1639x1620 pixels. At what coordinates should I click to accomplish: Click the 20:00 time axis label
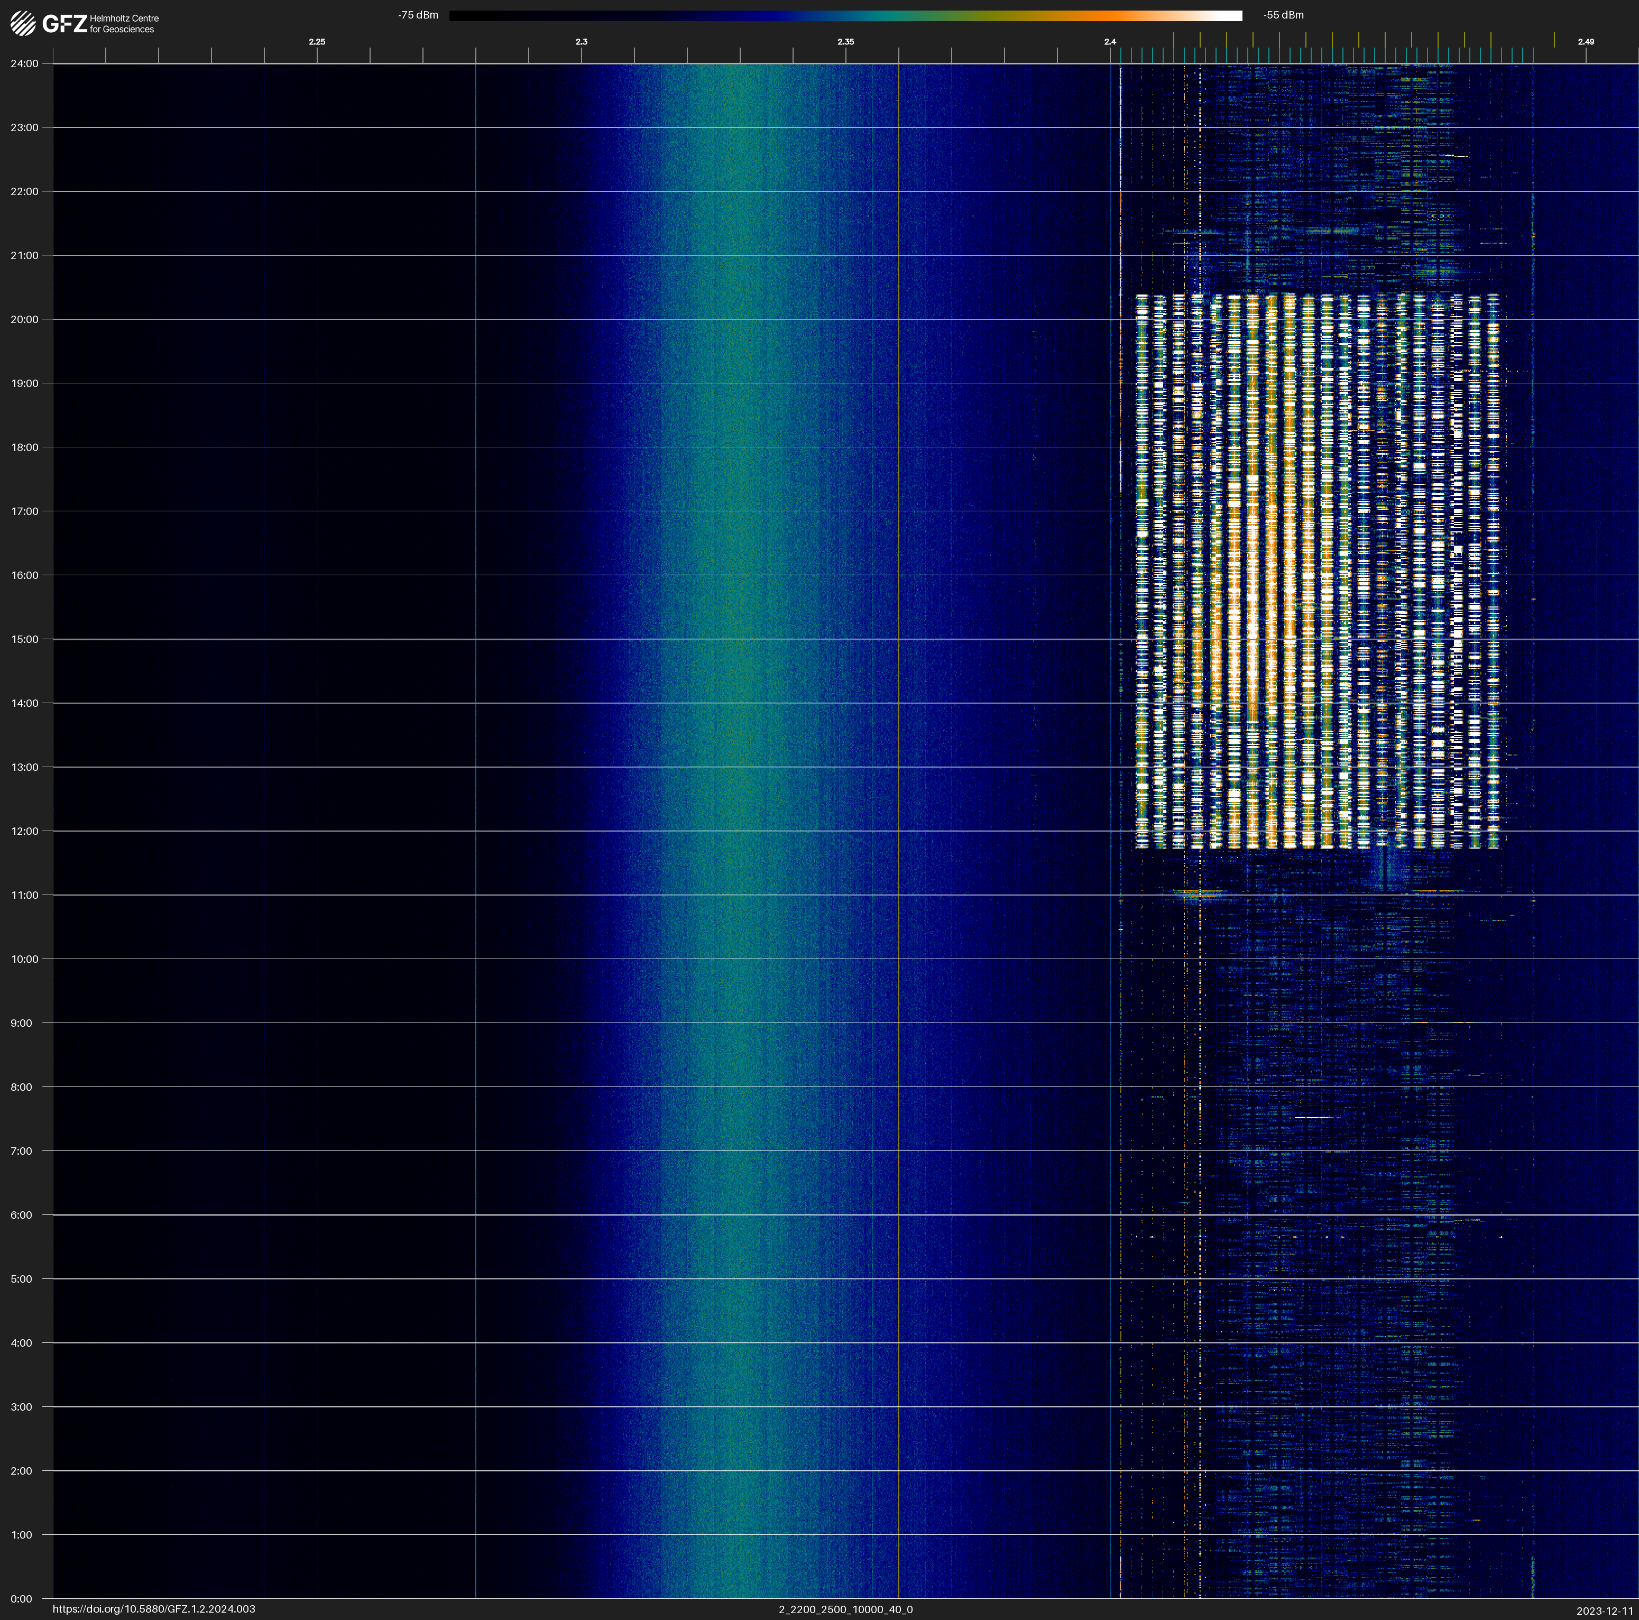25,320
